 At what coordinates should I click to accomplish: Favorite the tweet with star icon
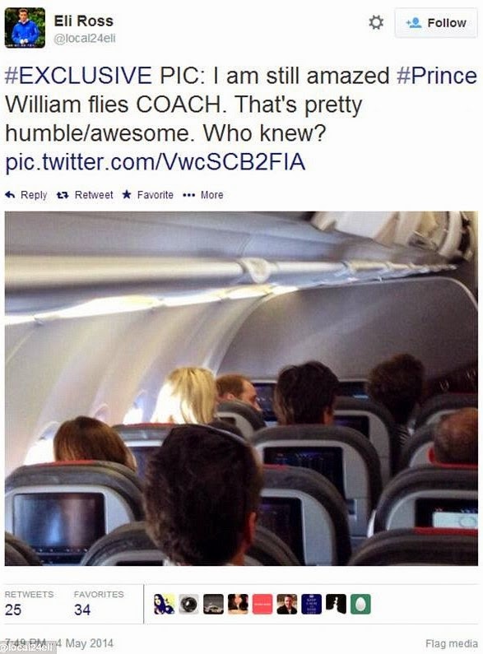127,194
